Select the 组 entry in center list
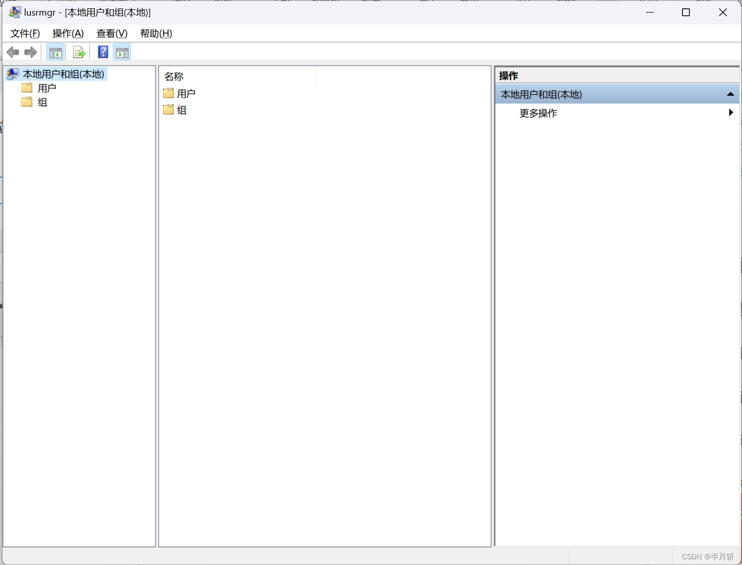The height and width of the screenshot is (565, 742). click(x=181, y=110)
